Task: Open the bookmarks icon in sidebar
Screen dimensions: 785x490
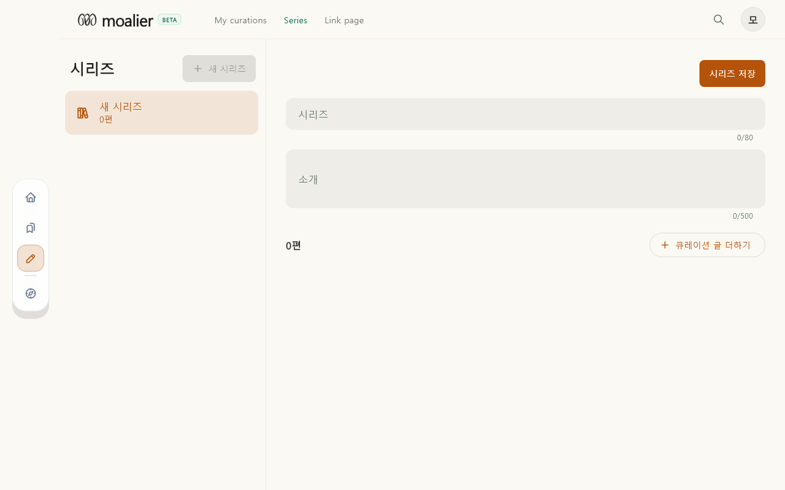Action: point(31,228)
